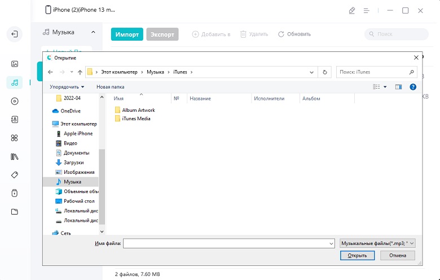
Task: Click the navigation tree scrollbar down arrow
Action: click(102, 231)
